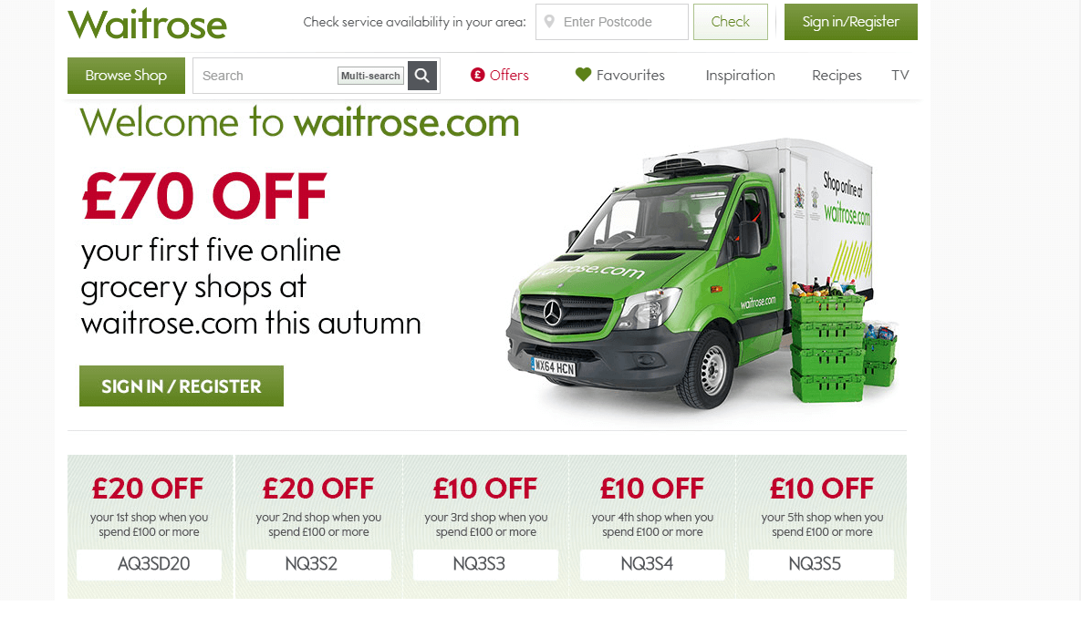
Task: Focus the Enter Postcode field
Action: pos(611,21)
